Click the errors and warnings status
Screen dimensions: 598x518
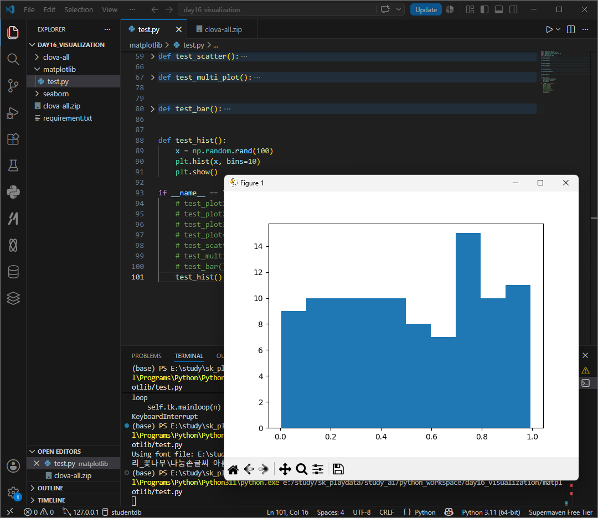[39, 512]
